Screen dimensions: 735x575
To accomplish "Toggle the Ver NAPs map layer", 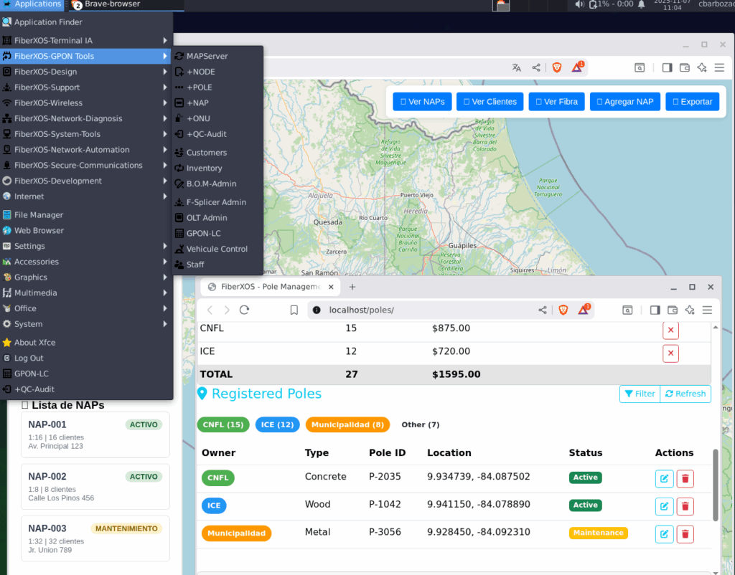I will pos(422,102).
